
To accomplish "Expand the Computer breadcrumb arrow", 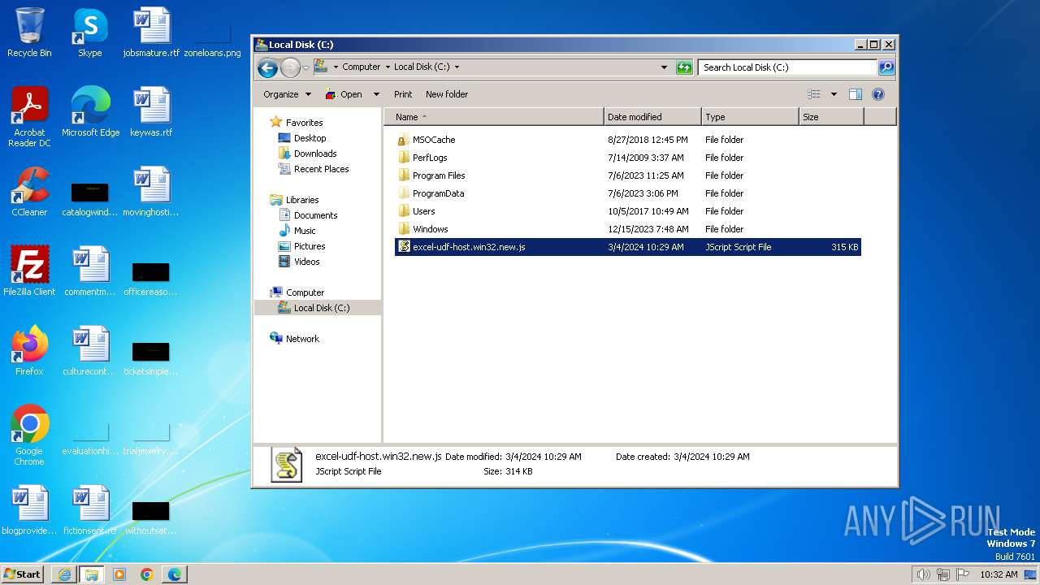I will click(x=387, y=67).
